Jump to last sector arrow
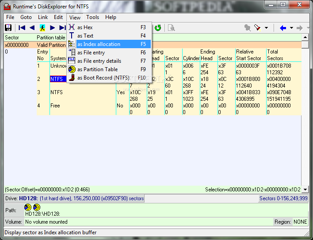 click(x=62, y=28)
